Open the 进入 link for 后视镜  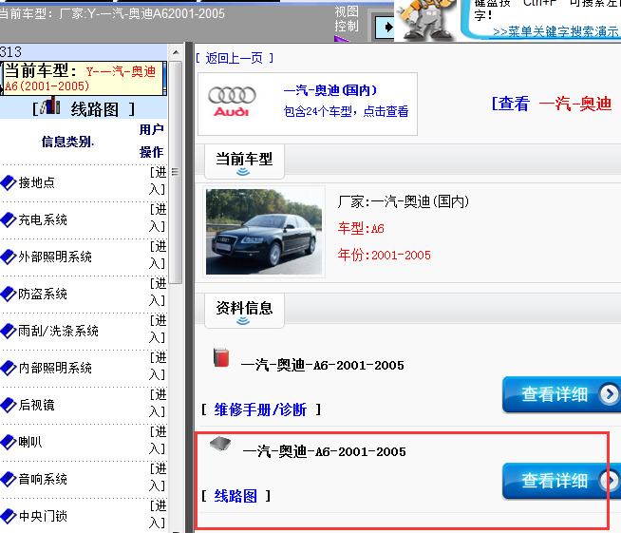click(158, 403)
